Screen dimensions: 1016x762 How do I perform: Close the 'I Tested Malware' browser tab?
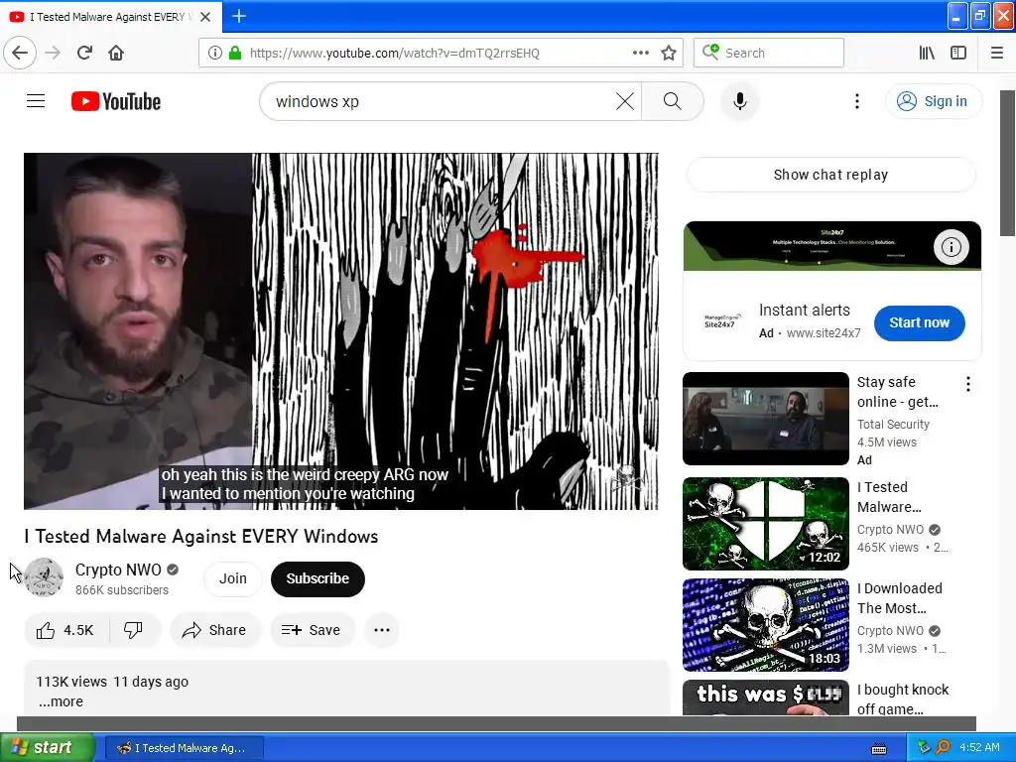[x=205, y=17]
